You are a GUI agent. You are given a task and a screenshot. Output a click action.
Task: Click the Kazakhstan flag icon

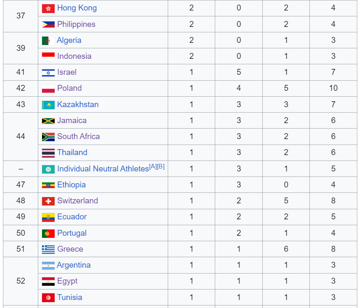pyautogui.click(x=48, y=105)
